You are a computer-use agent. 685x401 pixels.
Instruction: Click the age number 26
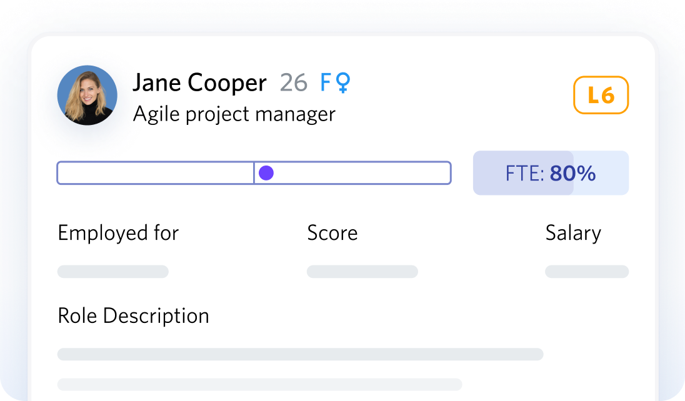pyautogui.click(x=294, y=82)
